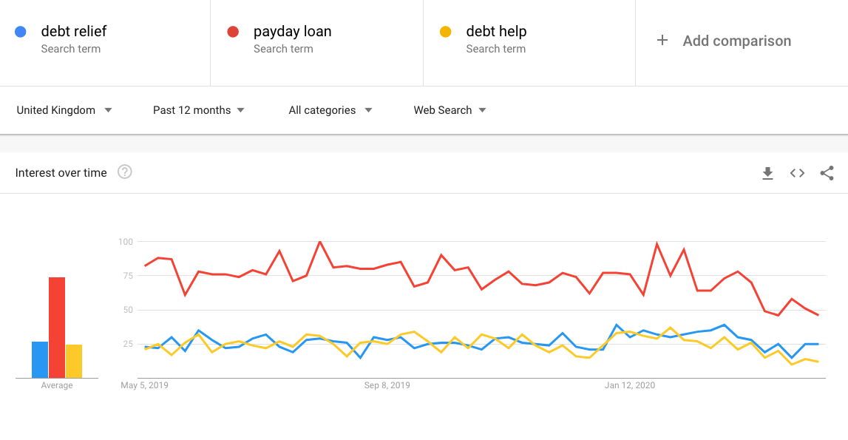Viewport: 848px width, 440px height.
Task: Click the yellow debt help average bar
Action: click(74, 361)
